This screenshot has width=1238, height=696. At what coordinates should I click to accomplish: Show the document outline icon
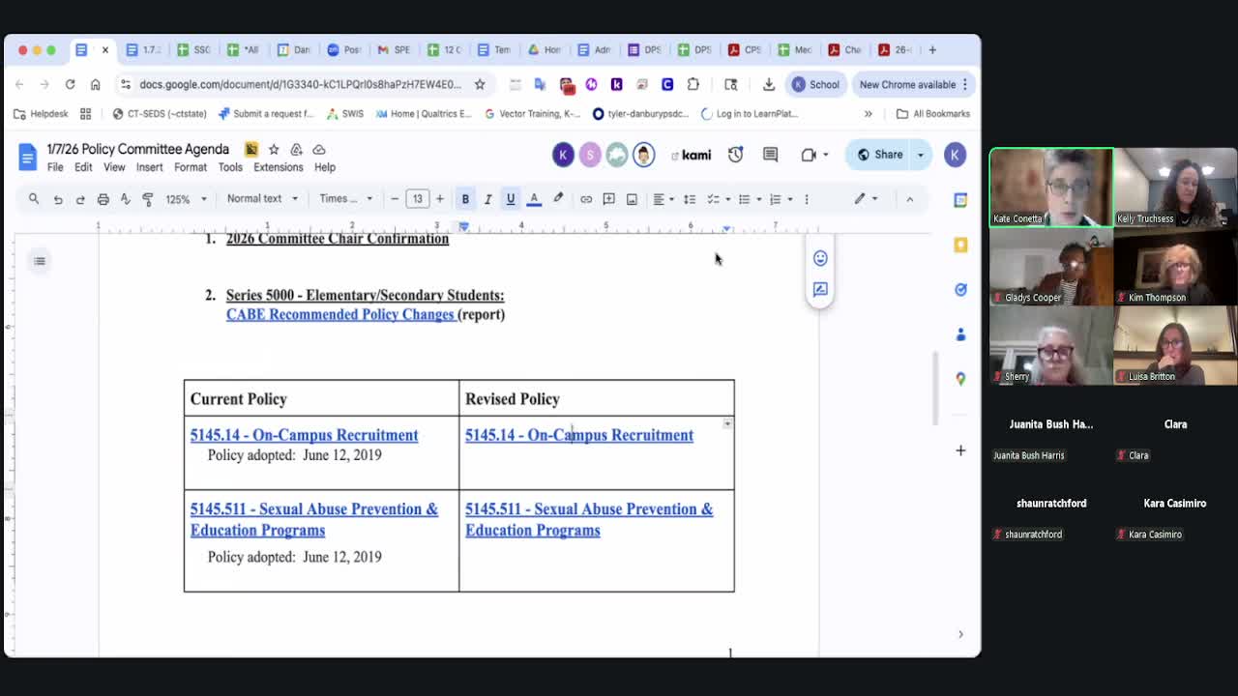coord(40,260)
